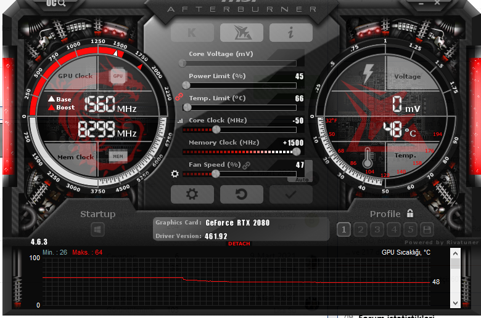Open fan settings gear beside Fan Speed
The width and height of the screenshot is (481, 318).
[175, 174]
